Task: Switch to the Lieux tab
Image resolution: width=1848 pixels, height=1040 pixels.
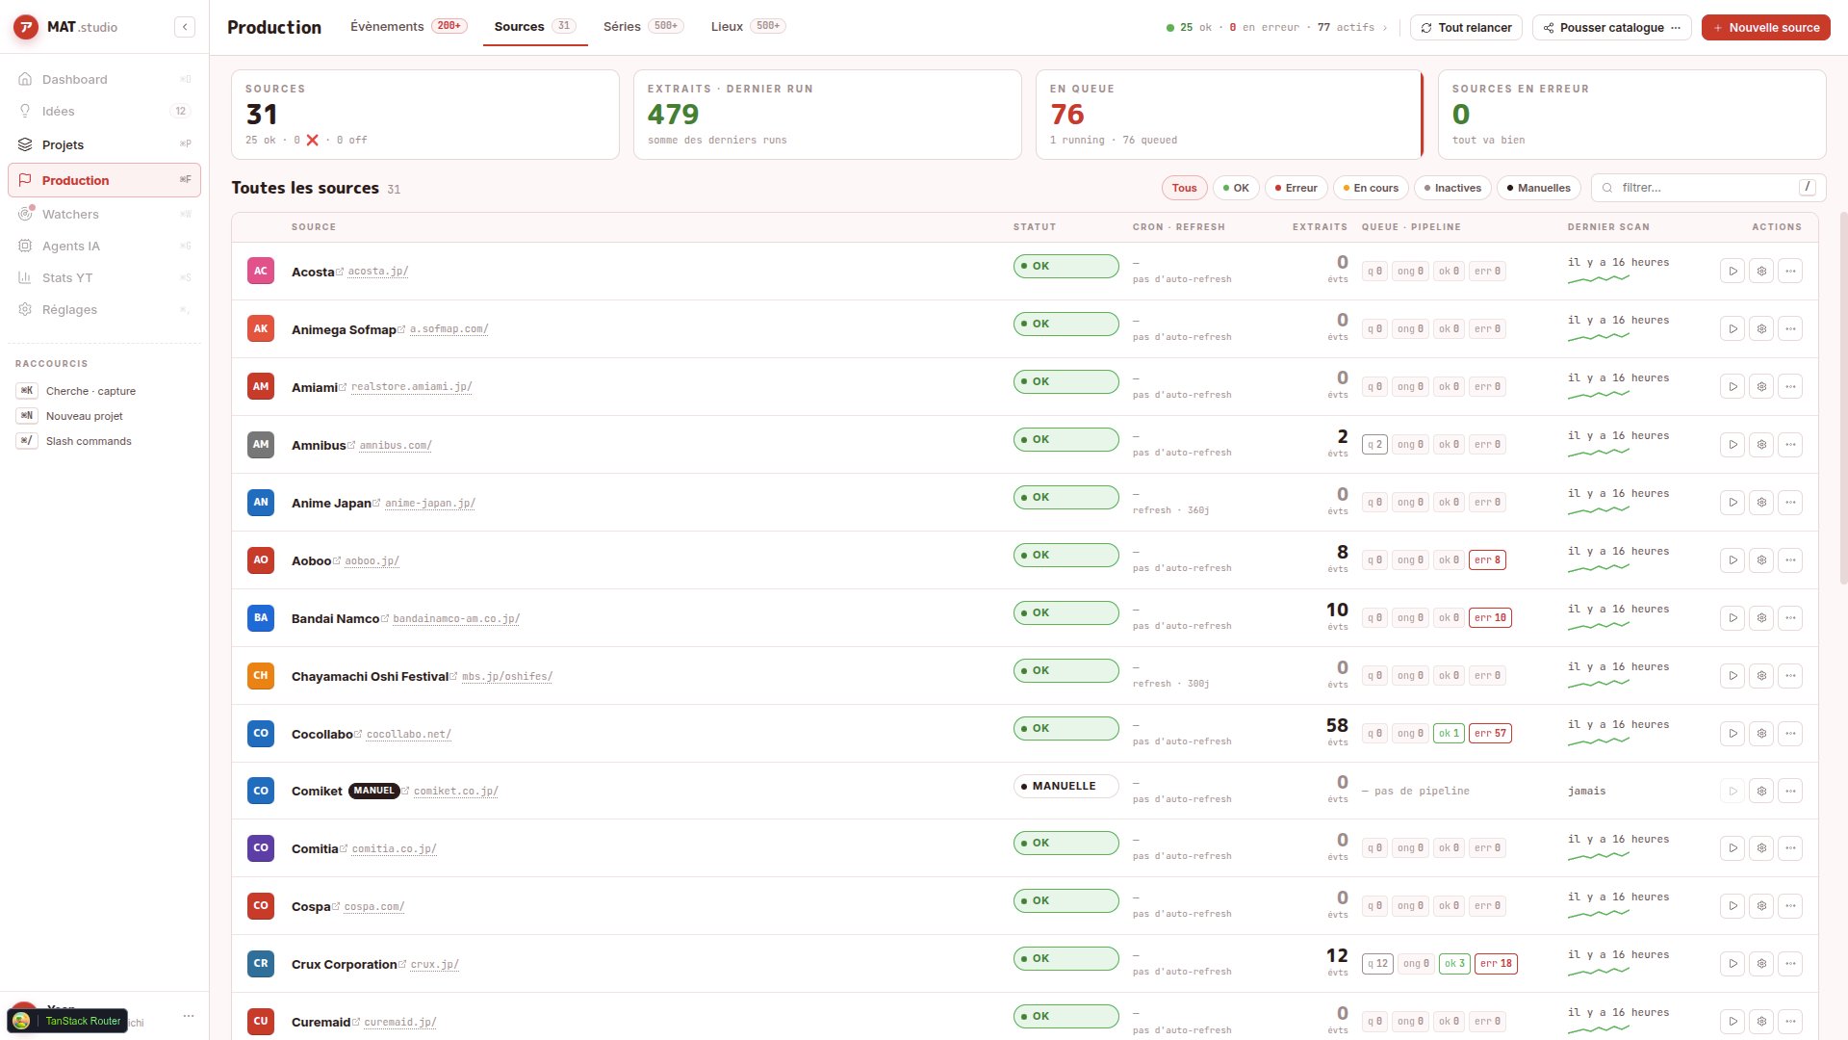Action: tap(748, 27)
